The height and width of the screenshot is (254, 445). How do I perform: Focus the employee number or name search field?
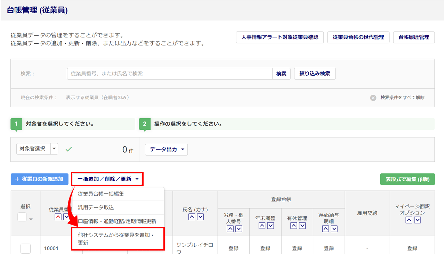click(169, 74)
